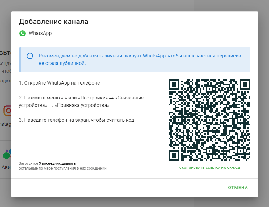
Task: Click the note "остальные по мере поступления"
Action: tap(63, 168)
